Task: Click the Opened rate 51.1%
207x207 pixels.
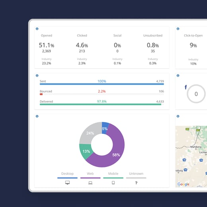Action: pos(47,45)
